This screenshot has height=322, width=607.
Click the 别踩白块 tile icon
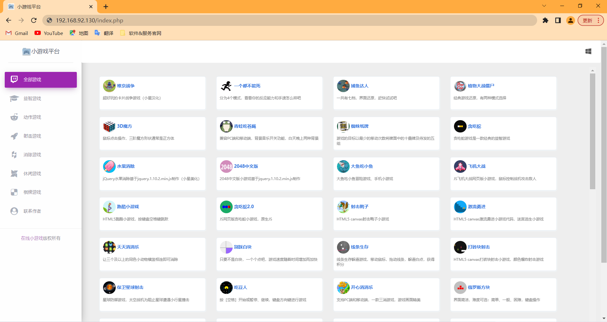click(226, 247)
